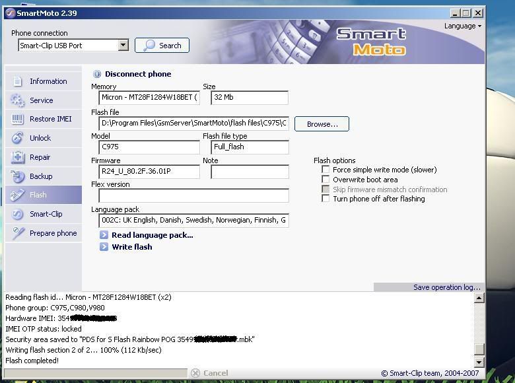Click the Flash sidebar icon

[x=17, y=195]
